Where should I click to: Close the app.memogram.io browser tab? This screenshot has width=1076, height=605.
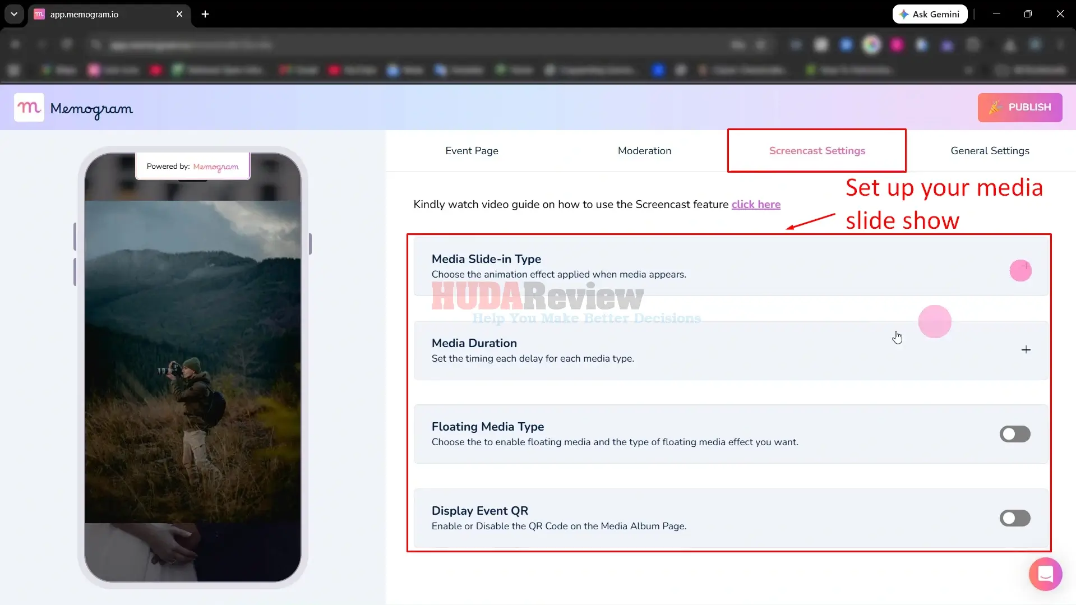coord(179,14)
